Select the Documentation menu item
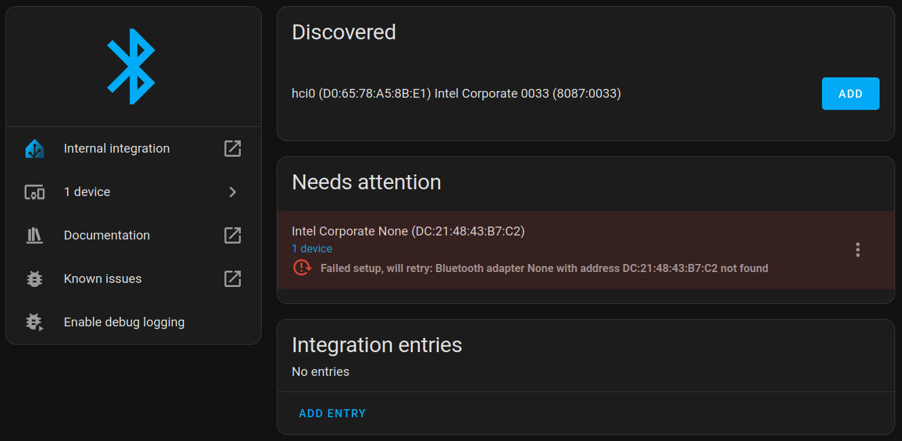This screenshot has height=441, width=902. pyautogui.click(x=106, y=235)
